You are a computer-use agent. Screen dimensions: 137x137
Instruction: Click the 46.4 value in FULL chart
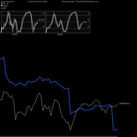click(85, 22)
